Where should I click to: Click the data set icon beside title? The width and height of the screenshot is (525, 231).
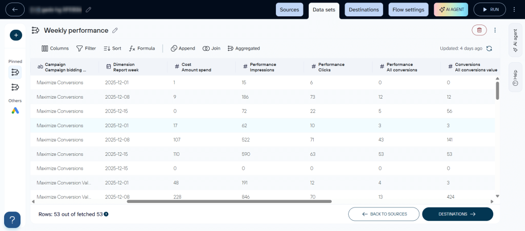pos(35,30)
